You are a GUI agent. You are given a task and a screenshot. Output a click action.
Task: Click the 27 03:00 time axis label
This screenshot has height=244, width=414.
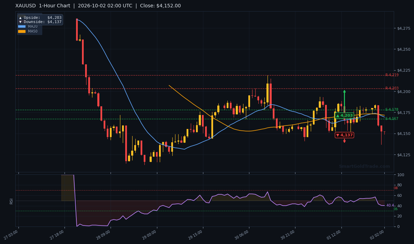[11, 235]
